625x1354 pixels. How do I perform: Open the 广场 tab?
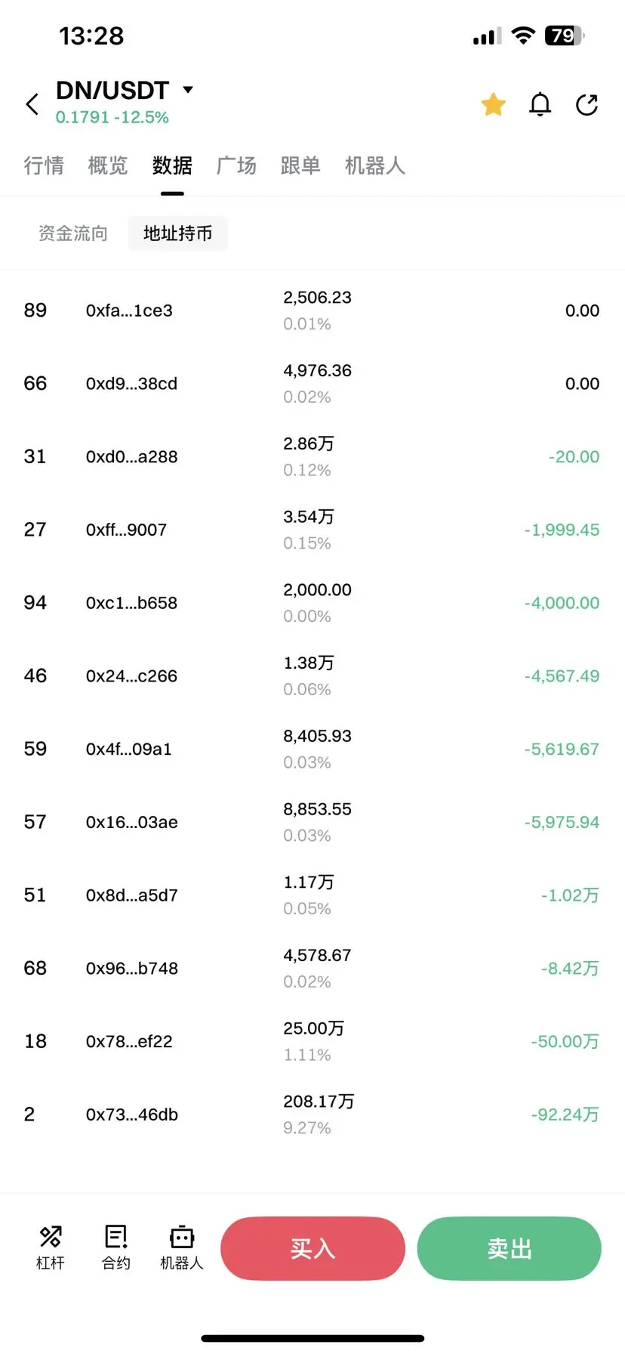(x=236, y=165)
